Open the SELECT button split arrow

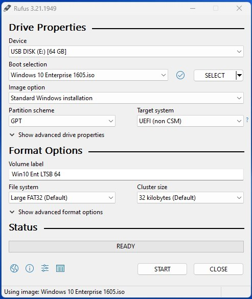(x=239, y=75)
